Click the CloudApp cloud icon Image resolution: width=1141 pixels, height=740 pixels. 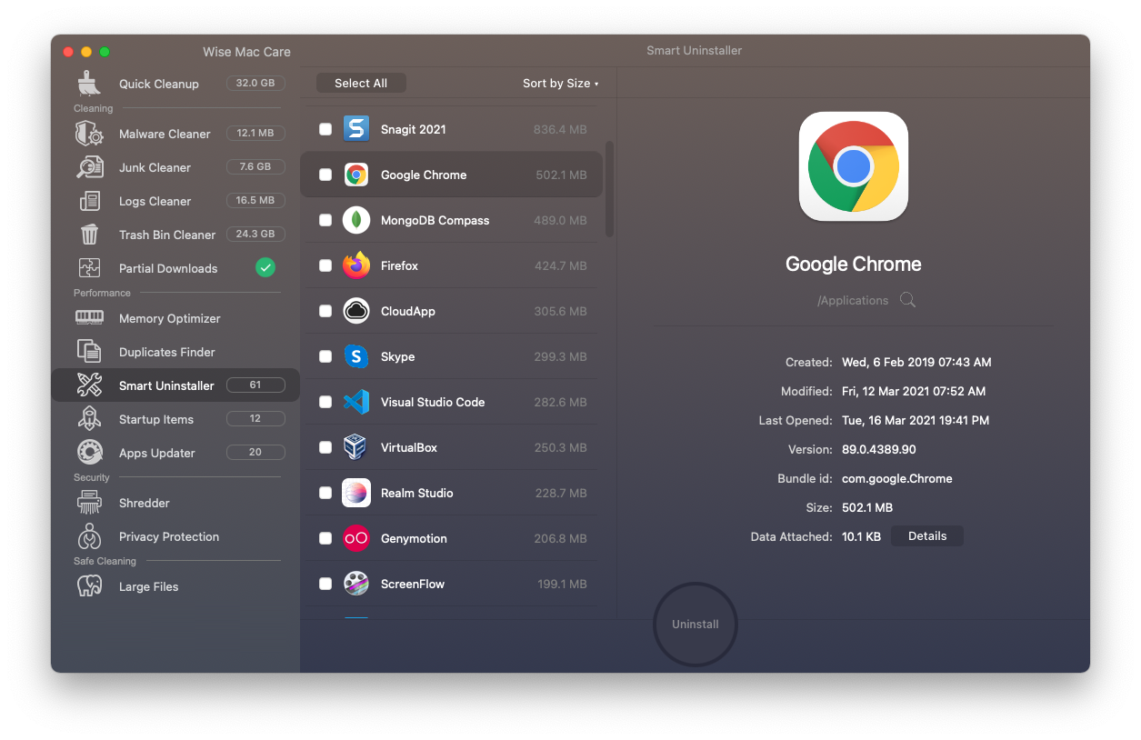coord(356,311)
